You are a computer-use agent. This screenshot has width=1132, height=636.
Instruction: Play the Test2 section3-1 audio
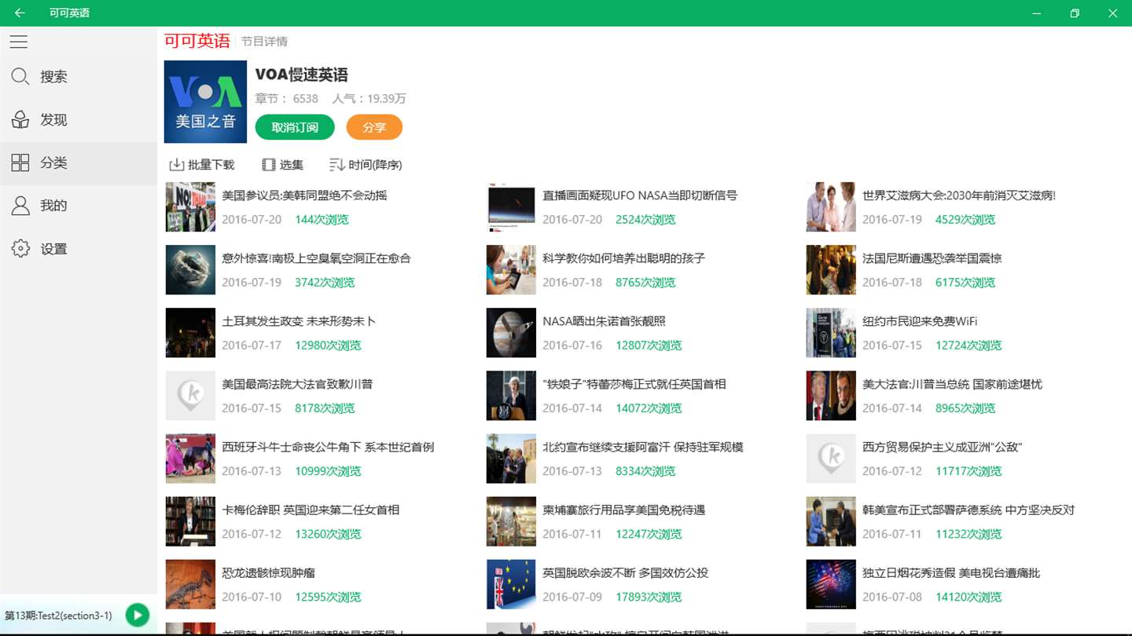138,616
